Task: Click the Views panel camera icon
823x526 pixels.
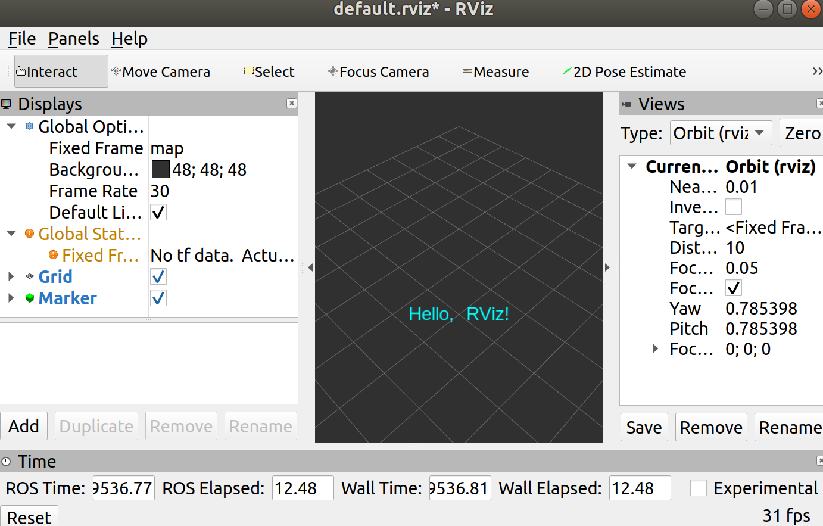Action: click(626, 104)
